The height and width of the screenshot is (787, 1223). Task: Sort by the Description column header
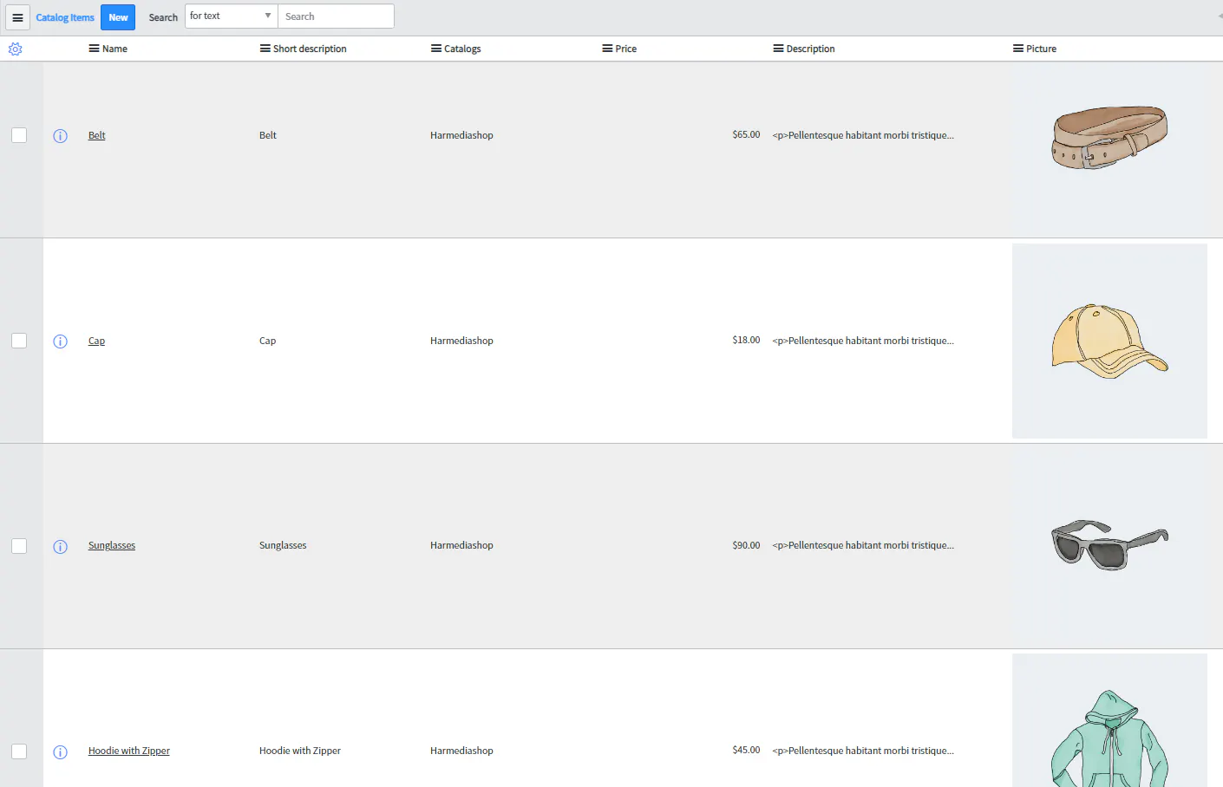(811, 49)
